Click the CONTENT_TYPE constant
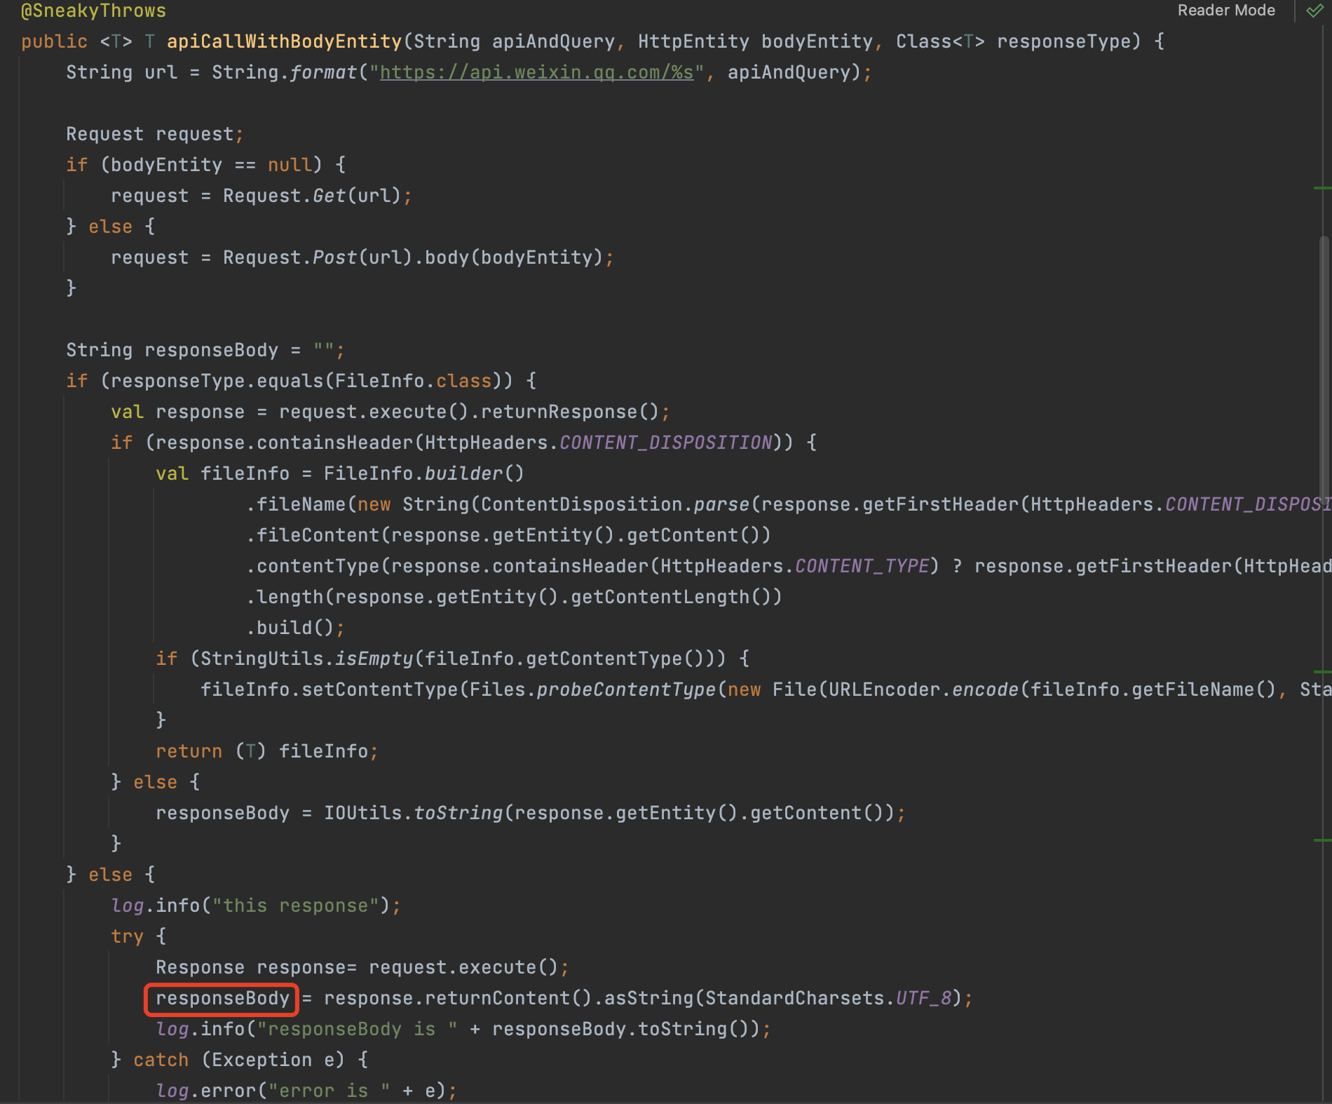Image resolution: width=1332 pixels, height=1104 pixels. tap(862, 566)
